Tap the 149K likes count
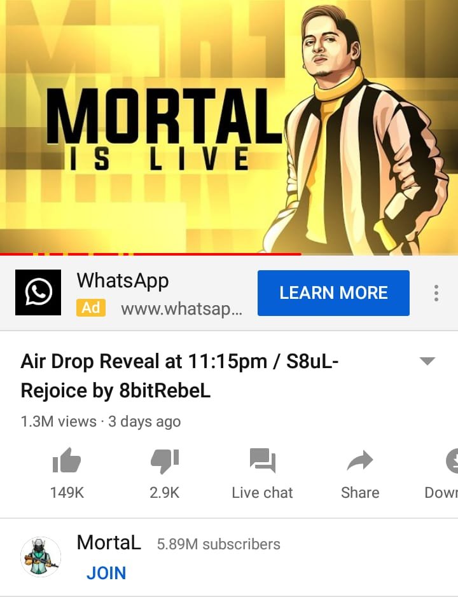458x597 pixels. point(67,492)
